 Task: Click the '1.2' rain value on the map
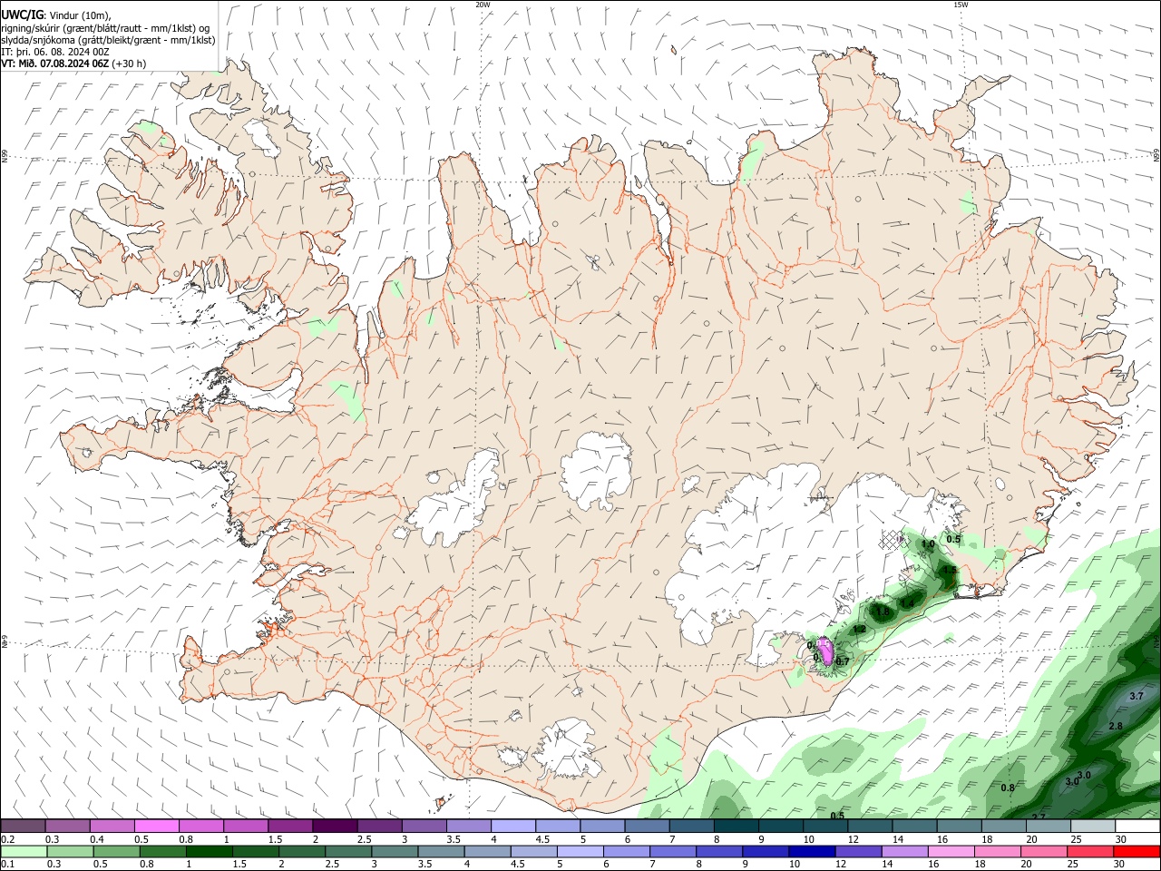[x=859, y=629]
